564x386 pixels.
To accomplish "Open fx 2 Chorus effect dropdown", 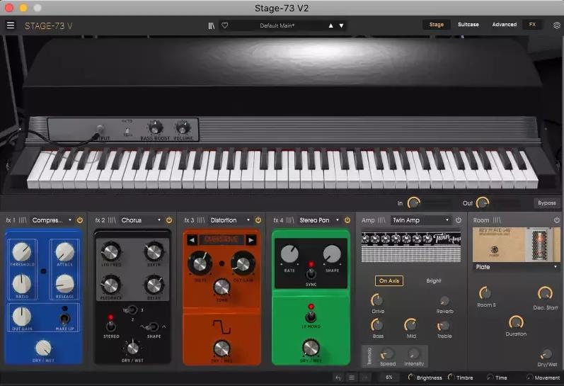I will 141,220.
